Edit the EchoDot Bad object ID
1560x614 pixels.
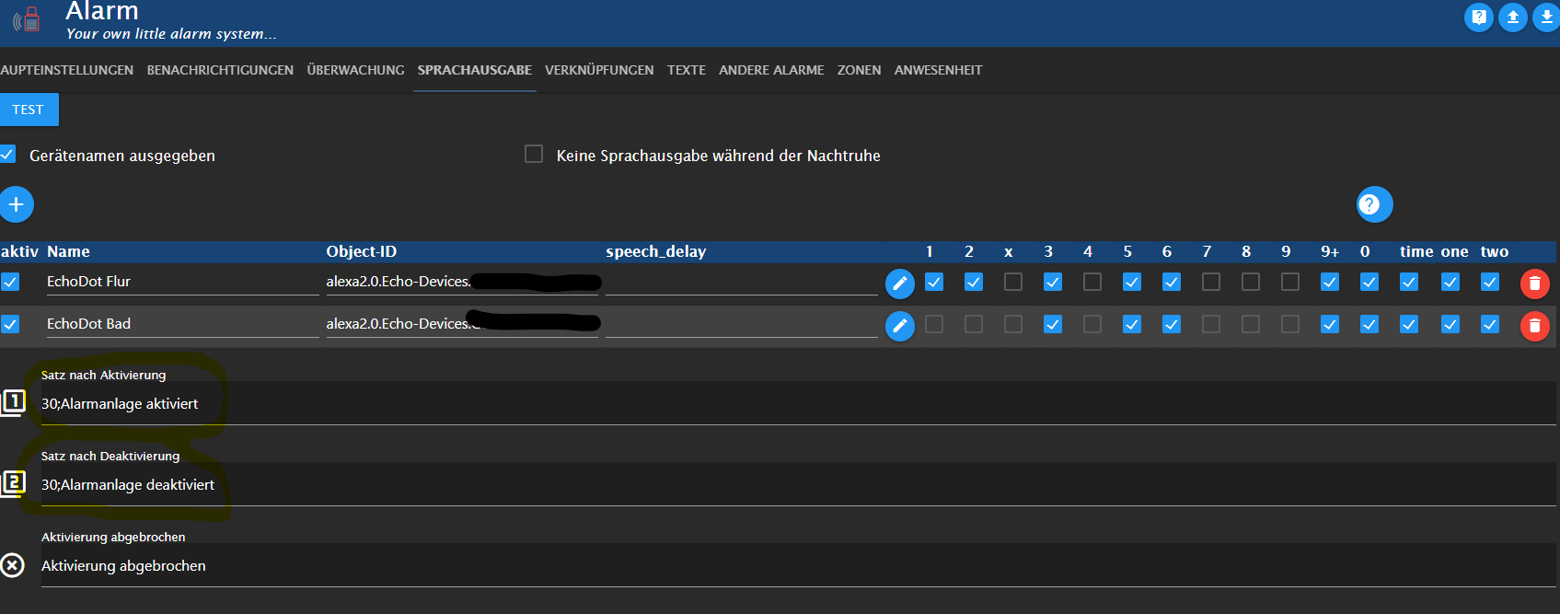click(x=899, y=325)
